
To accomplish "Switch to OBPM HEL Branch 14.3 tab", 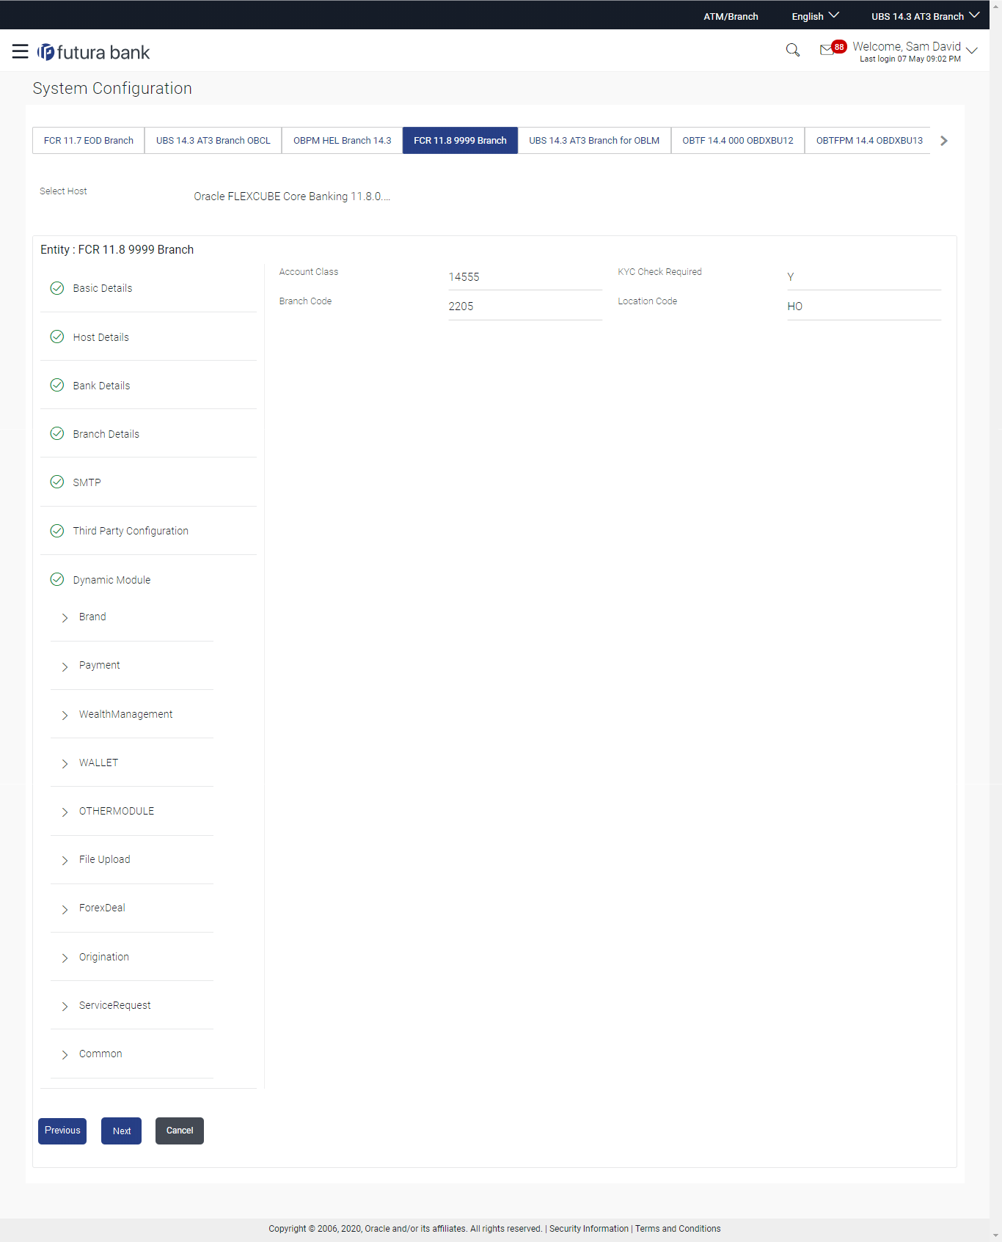I will (343, 140).
